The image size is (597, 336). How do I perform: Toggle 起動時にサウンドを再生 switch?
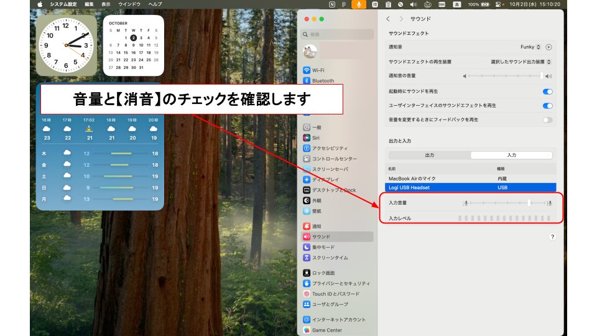(x=547, y=91)
